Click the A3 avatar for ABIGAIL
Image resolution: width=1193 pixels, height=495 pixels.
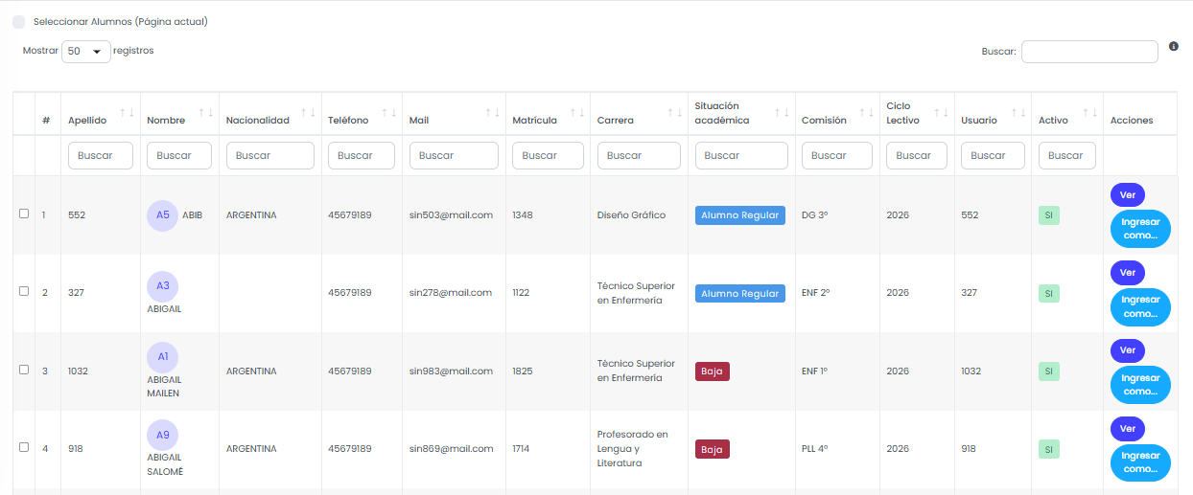(x=162, y=285)
